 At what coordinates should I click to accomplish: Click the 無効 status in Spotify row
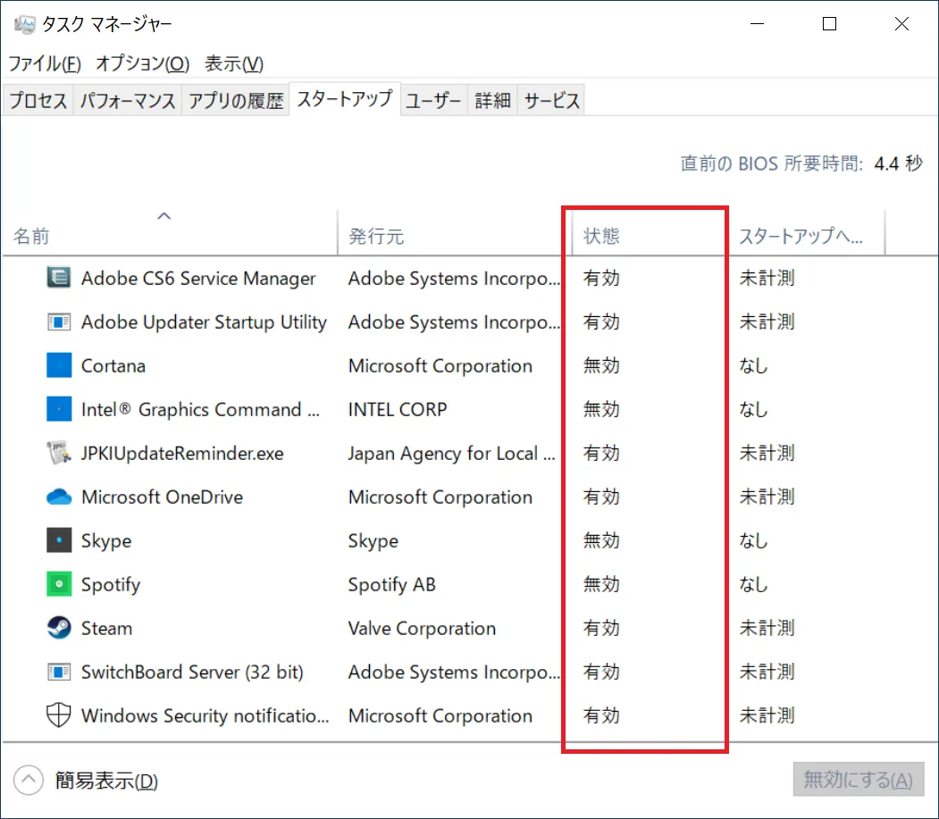601,584
